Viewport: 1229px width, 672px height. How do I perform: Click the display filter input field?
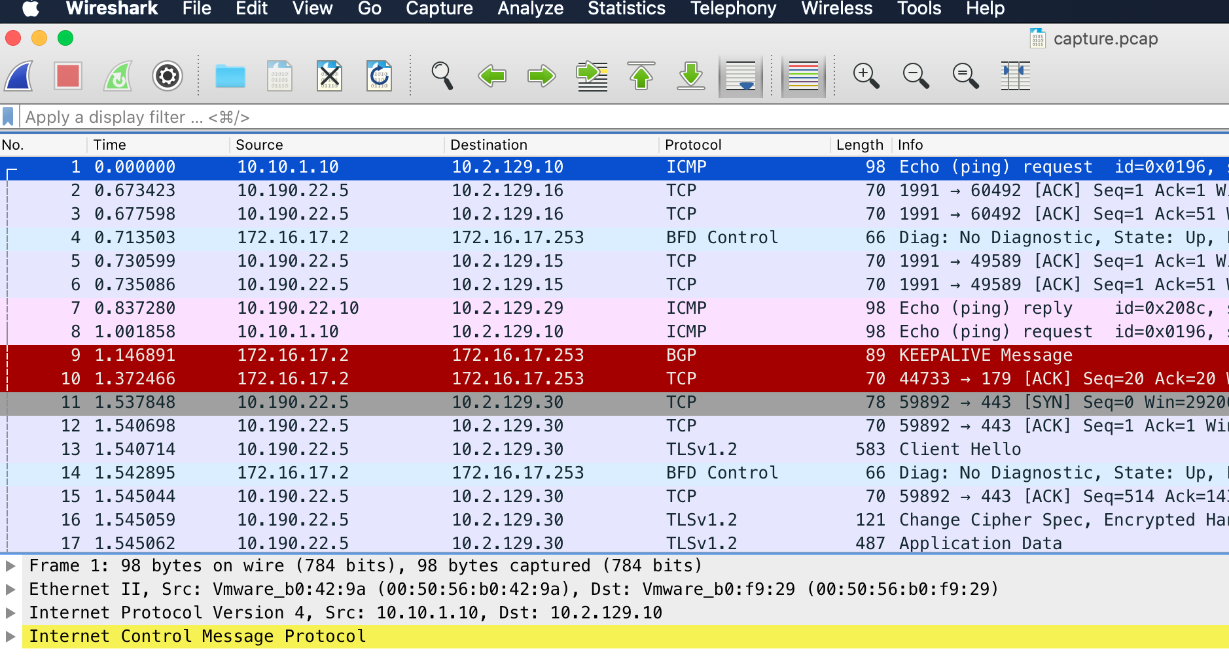pos(327,117)
